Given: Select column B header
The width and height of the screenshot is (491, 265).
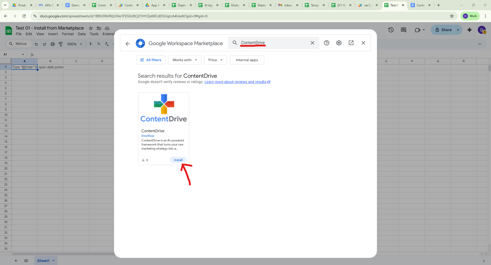Looking at the screenshot, I should coord(50,61).
